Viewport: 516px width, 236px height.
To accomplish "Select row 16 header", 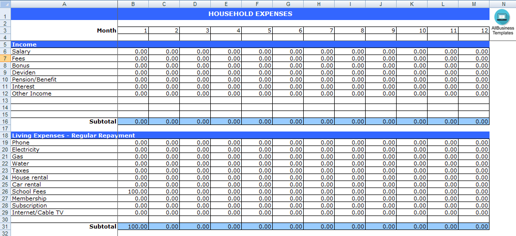I will click(x=5, y=121).
